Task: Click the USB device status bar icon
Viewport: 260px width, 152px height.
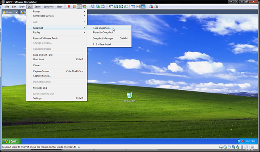Action: (242, 147)
